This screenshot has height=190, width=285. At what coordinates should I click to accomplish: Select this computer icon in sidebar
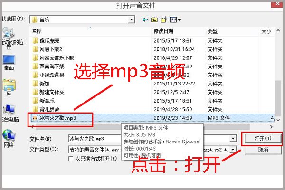(x=10, y=113)
